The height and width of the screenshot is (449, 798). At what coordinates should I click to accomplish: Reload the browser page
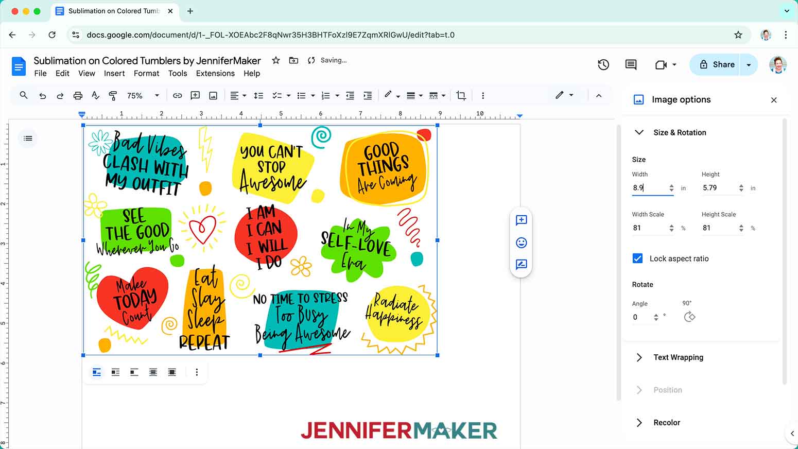pyautogui.click(x=52, y=35)
